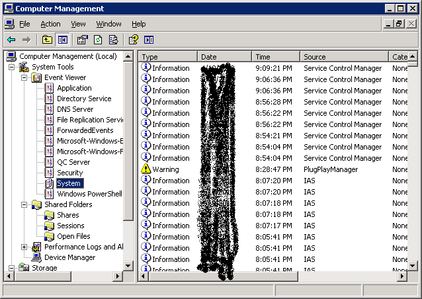The width and height of the screenshot is (422, 299).
Task: Open Help from the toolbar icon
Action: pyautogui.click(x=133, y=40)
